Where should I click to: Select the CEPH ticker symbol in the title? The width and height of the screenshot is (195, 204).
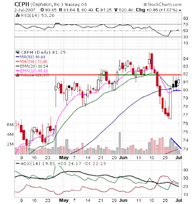click(22, 4)
